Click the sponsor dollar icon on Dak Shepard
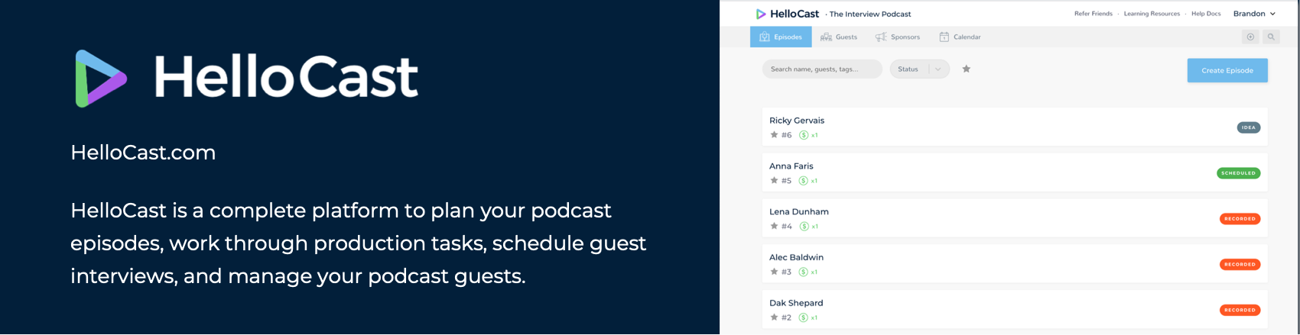Viewport: 1300px width, 335px height. point(804,318)
